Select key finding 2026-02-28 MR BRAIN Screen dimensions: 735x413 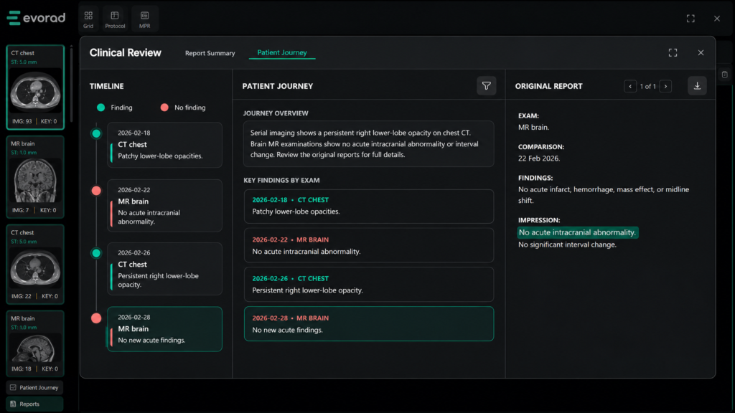pos(369,323)
